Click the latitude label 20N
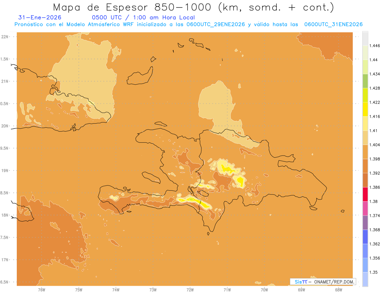 tap(5, 126)
